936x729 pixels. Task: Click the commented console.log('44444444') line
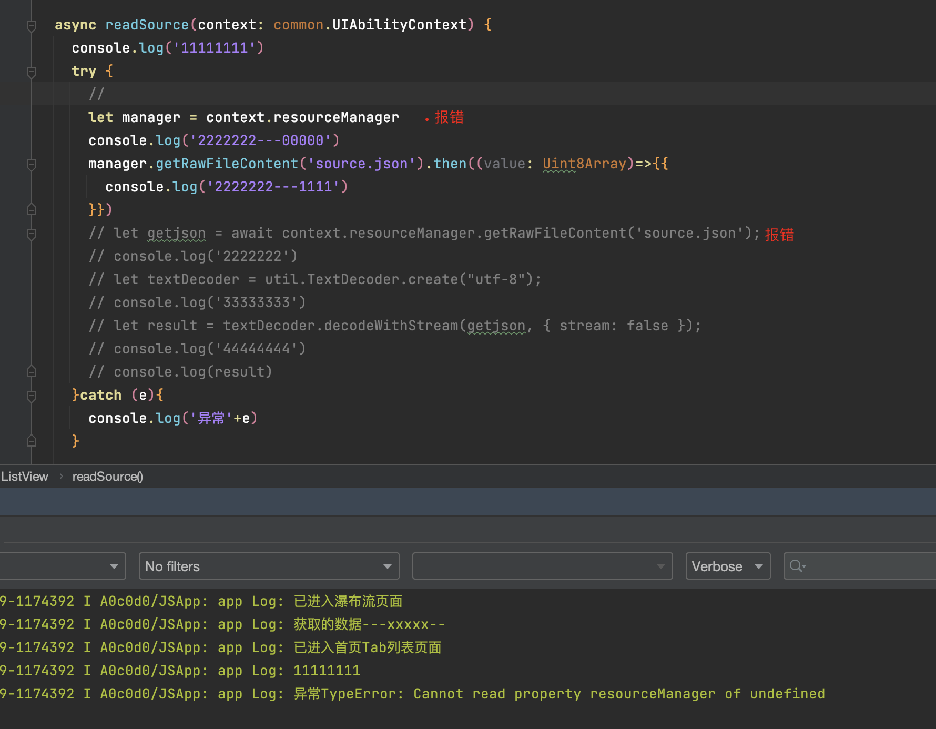[197, 349]
